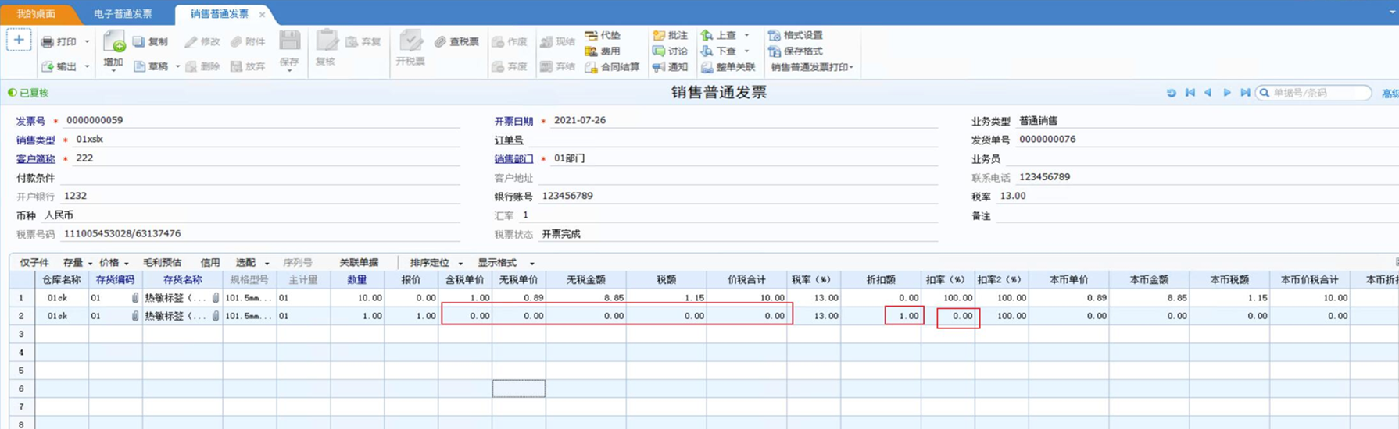The image size is (1399, 429).
Task: Open the 显示格式 dropdown
Action: click(x=531, y=264)
